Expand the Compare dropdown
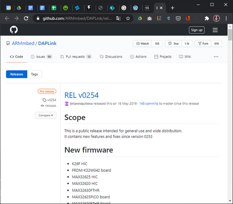 [46, 115]
